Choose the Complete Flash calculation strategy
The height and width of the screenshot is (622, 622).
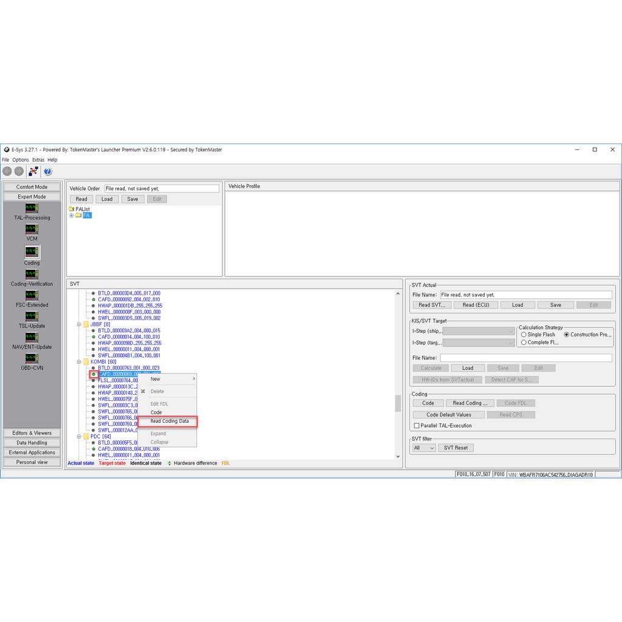click(x=524, y=343)
